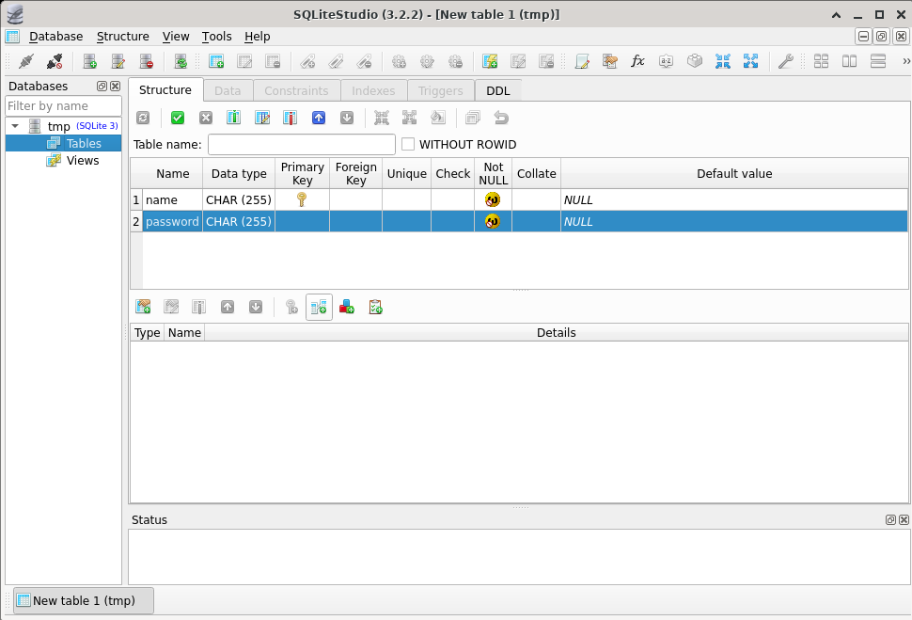Float the Databases panel
The height and width of the screenshot is (620, 912).
click(x=102, y=87)
